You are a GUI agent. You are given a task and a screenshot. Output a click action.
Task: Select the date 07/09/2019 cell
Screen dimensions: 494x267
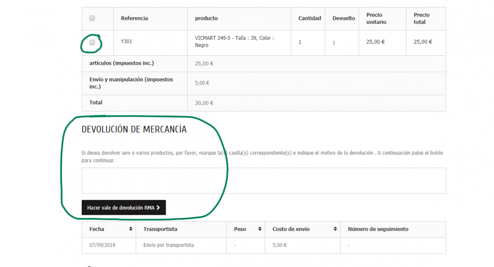pos(102,245)
